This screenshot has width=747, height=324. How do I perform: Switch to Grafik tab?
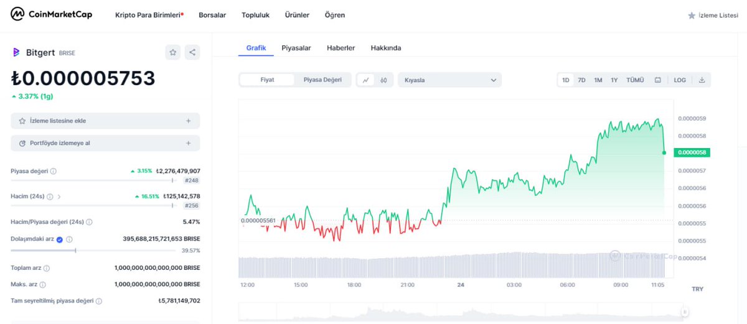click(x=256, y=48)
